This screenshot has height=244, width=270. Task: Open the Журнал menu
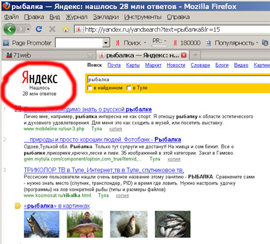77,17
